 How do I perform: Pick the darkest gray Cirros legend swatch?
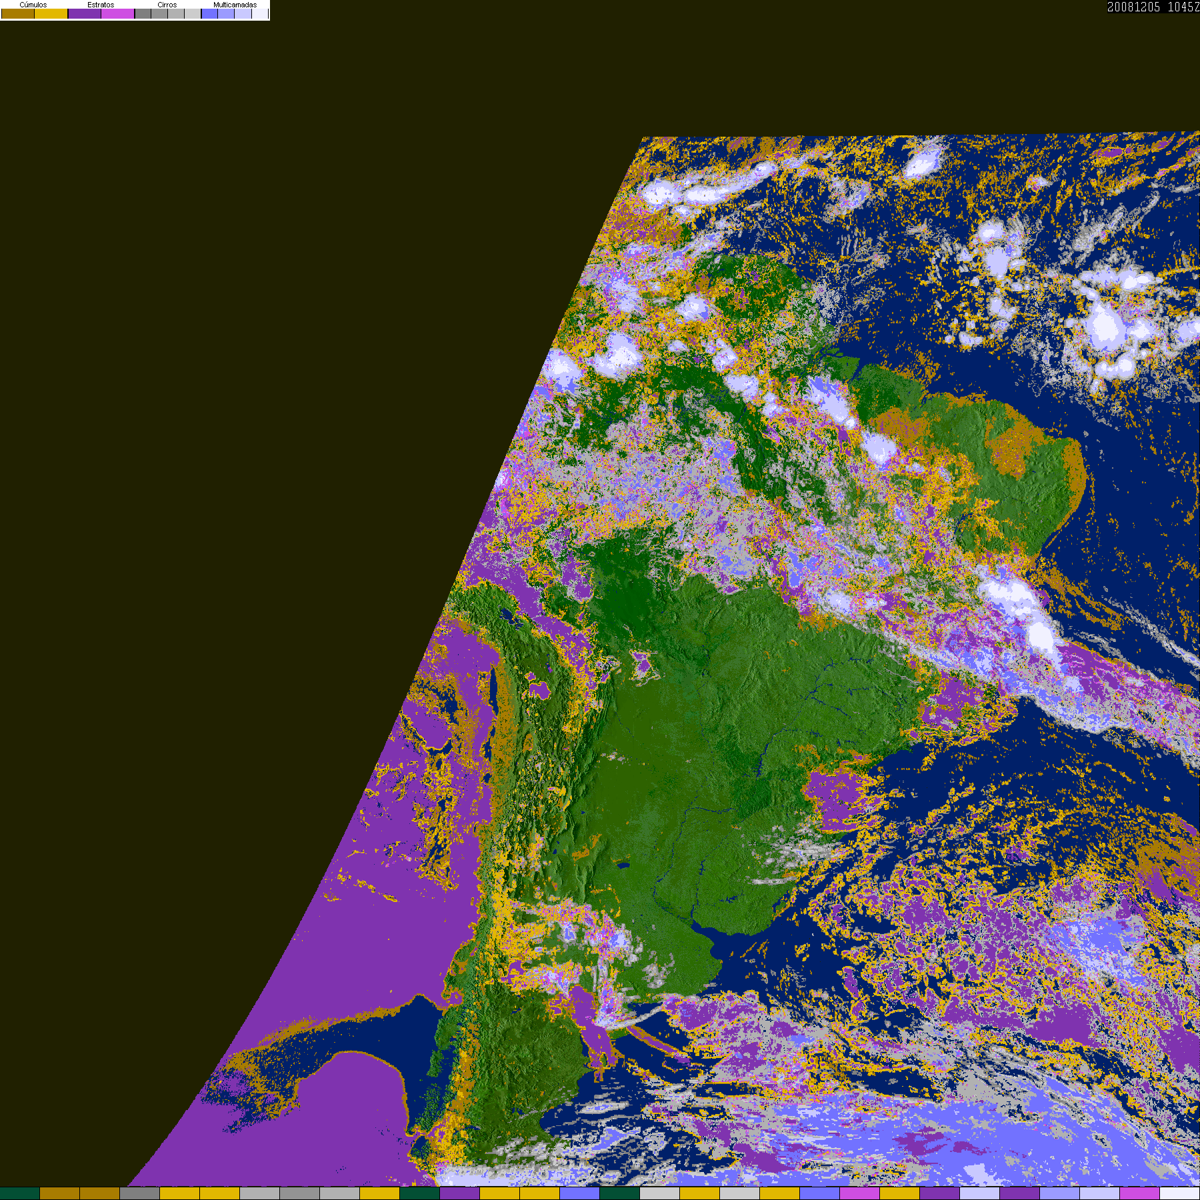(143, 13)
